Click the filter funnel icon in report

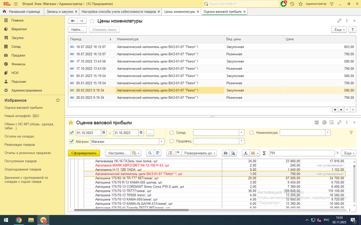point(351,133)
